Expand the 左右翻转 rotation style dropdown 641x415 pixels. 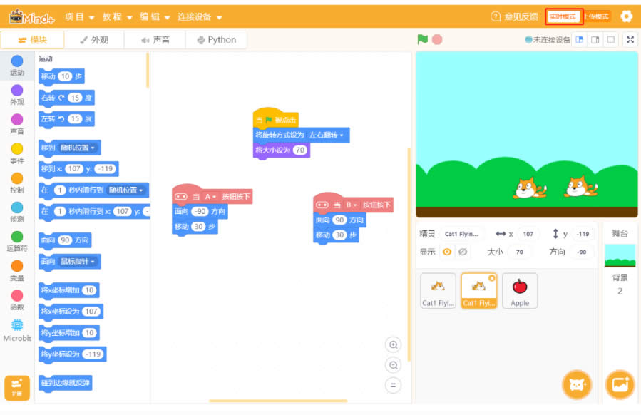pyautogui.click(x=327, y=135)
